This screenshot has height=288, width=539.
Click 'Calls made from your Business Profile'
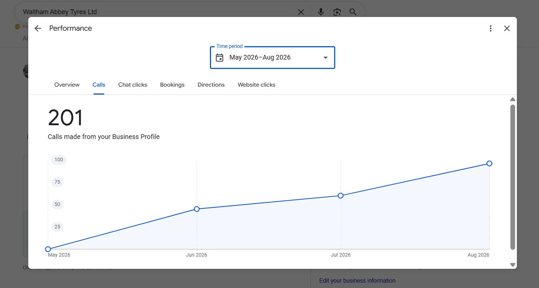104,137
